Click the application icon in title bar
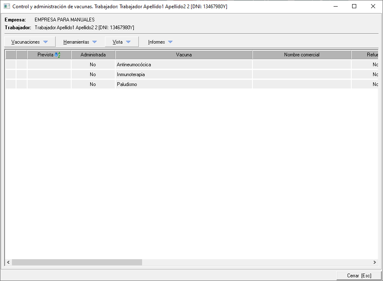The width and height of the screenshot is (383, 281). click(7, 6)
